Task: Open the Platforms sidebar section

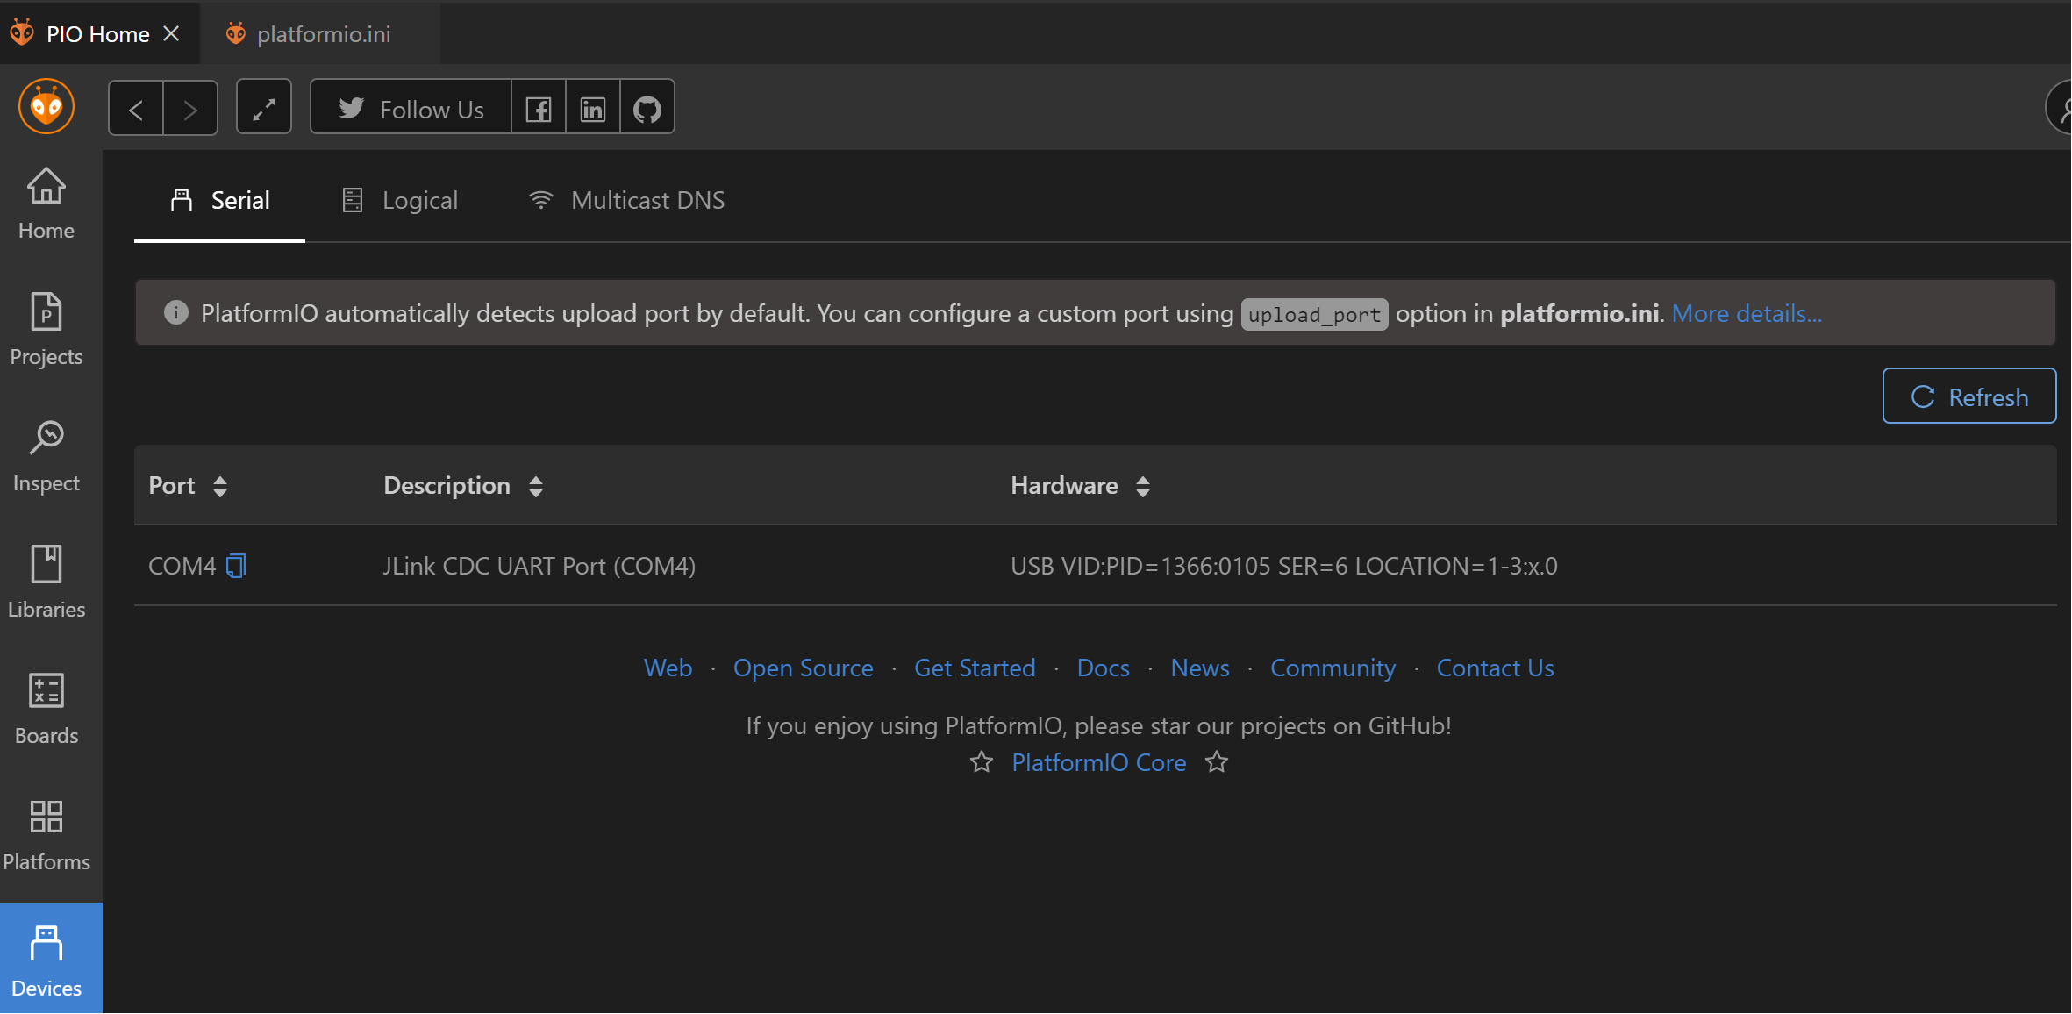Action: click(46, 834)
